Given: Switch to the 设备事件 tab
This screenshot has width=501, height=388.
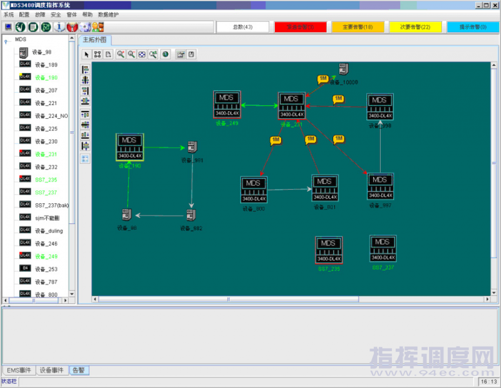Looking at the screenshot, I should click(52, 370).
